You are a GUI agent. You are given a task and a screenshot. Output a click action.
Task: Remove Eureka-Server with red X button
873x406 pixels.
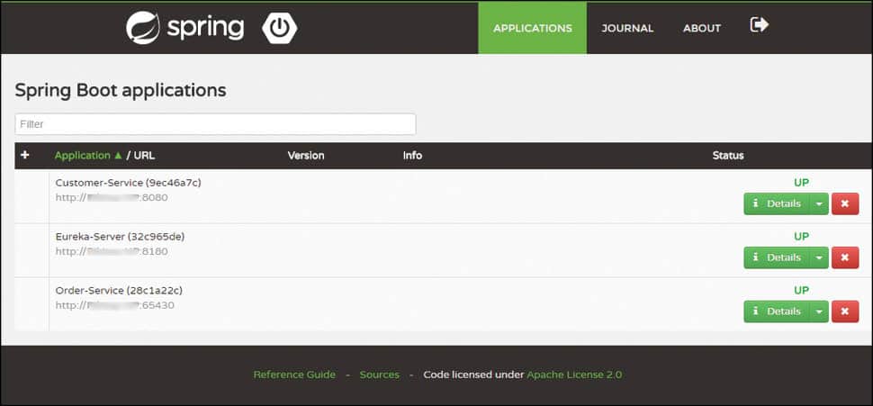pos(844,257)
